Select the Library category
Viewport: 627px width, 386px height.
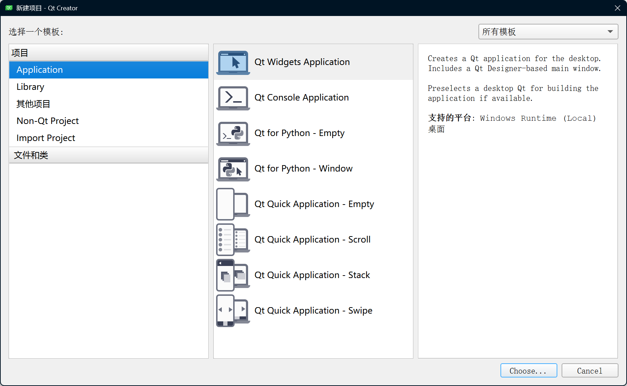[109, 87]
